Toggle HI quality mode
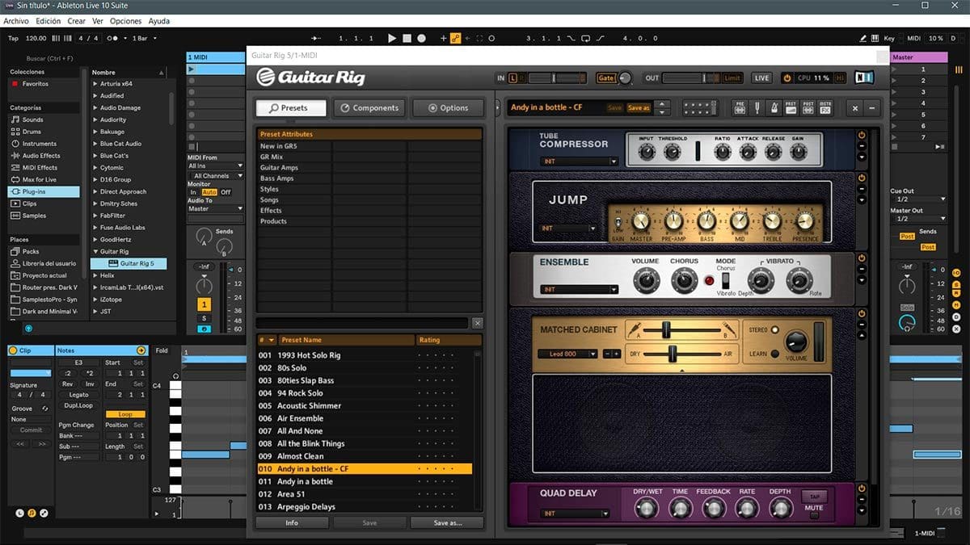Viewport: 970px width, 545px height. 840,78
